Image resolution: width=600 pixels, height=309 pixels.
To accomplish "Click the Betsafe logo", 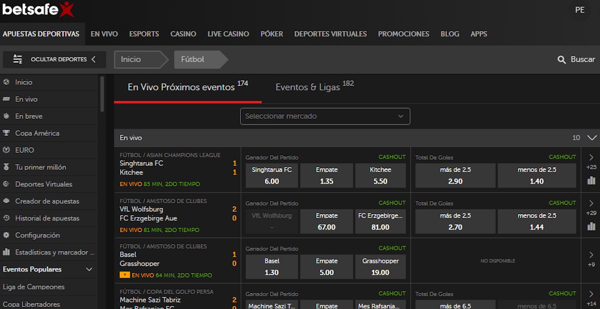I will pyautogui.click(x=38, y=9).
